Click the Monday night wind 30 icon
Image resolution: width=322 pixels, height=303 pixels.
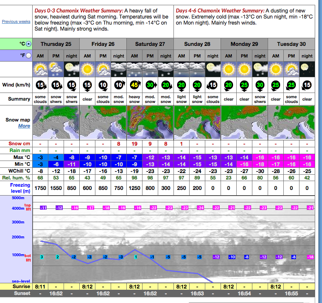pos(260,86)
